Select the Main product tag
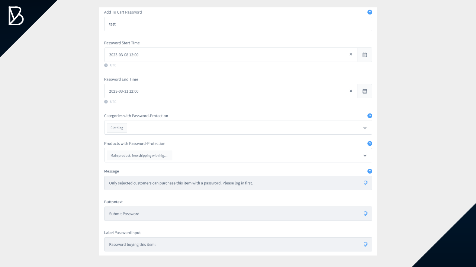Screen dimensions: 476x267 tap(139, 156)
